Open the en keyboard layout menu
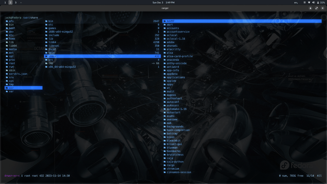Screen dimensions: 327x184 pos(296,3)
